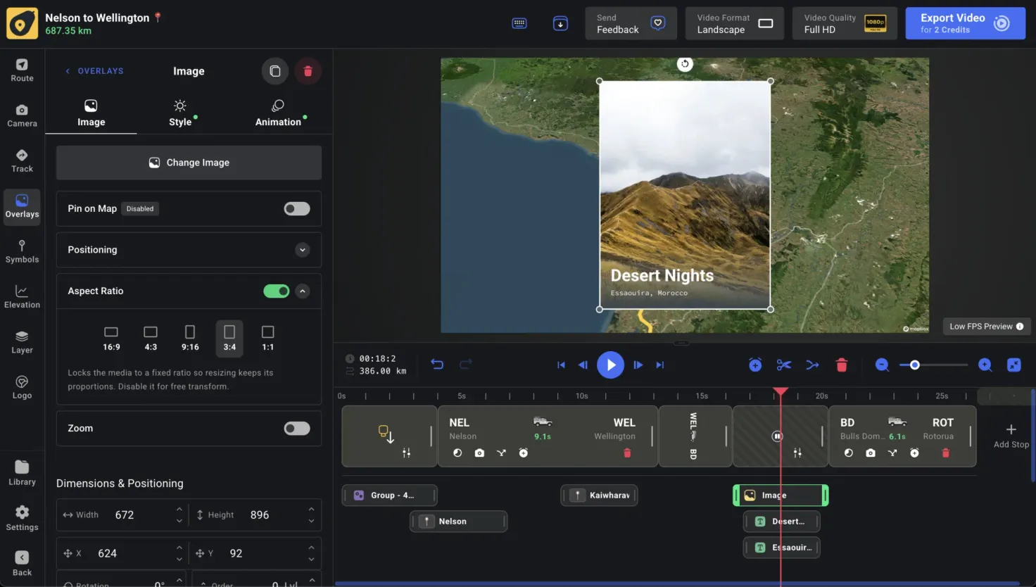
Task: Select the 16:9 aspect ratio
Action: tap(111, 338)
